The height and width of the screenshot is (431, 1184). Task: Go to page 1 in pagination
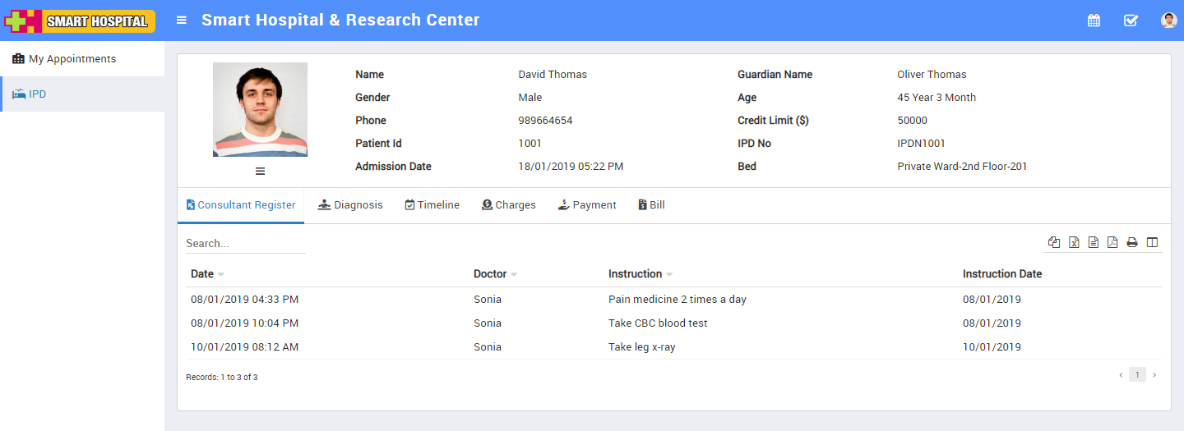[x=1136, y=375]
